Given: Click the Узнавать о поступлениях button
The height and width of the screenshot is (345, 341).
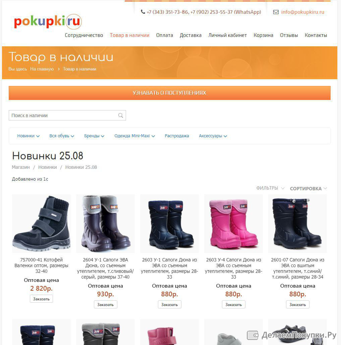Looking at the screenshot, I should [x=170, y=93].
